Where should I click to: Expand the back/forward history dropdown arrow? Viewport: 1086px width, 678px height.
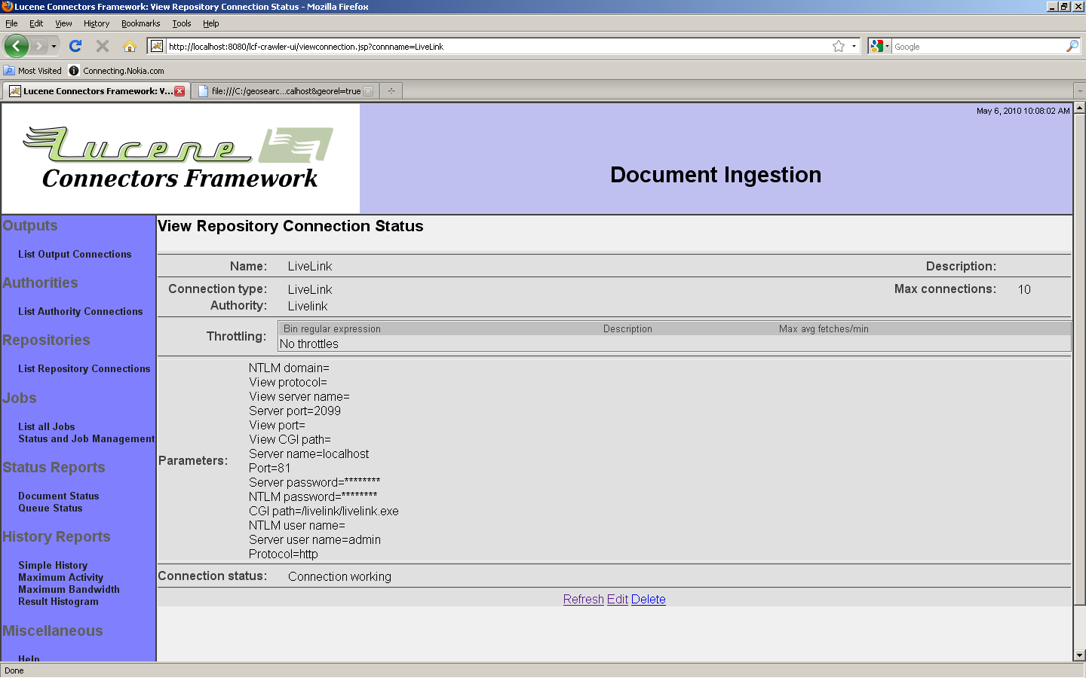point(54,46)
